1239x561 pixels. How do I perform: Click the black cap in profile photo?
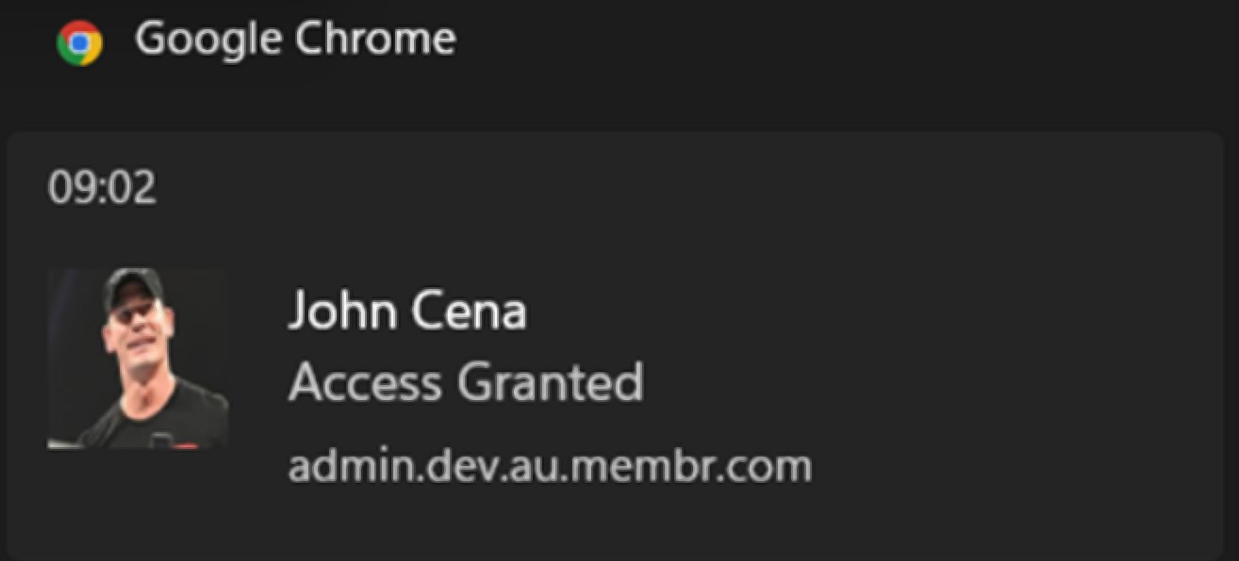pyautogui.click(x=132, y=287)
